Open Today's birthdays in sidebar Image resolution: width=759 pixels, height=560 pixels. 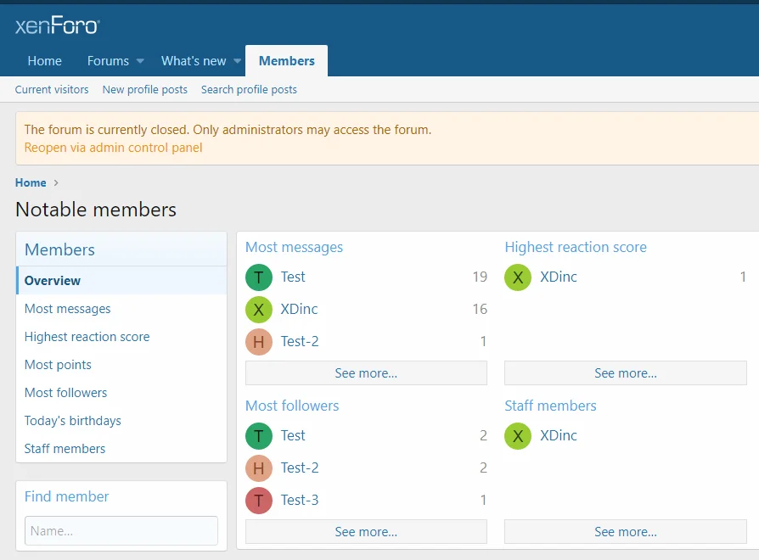pos(72,421)
